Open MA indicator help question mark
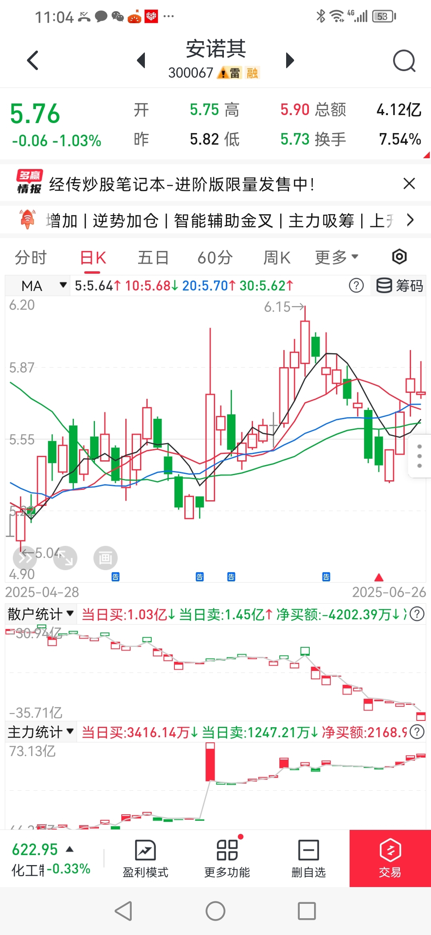The width and height of the screenshot is (431, 935). tap(356, 285)
